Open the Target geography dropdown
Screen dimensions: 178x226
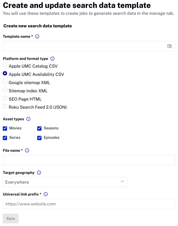(x=65, y=182)
